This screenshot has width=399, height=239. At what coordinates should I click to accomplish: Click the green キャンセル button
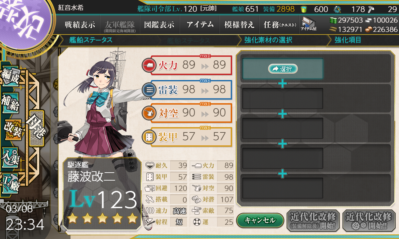point(260,220)
